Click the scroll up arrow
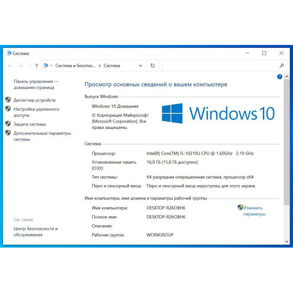Image resolution: width=293 pixels, height=293 pixels. pos(287,77)
